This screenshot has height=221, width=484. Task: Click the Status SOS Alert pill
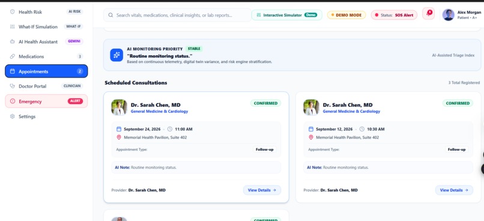[x=394, y=15]
